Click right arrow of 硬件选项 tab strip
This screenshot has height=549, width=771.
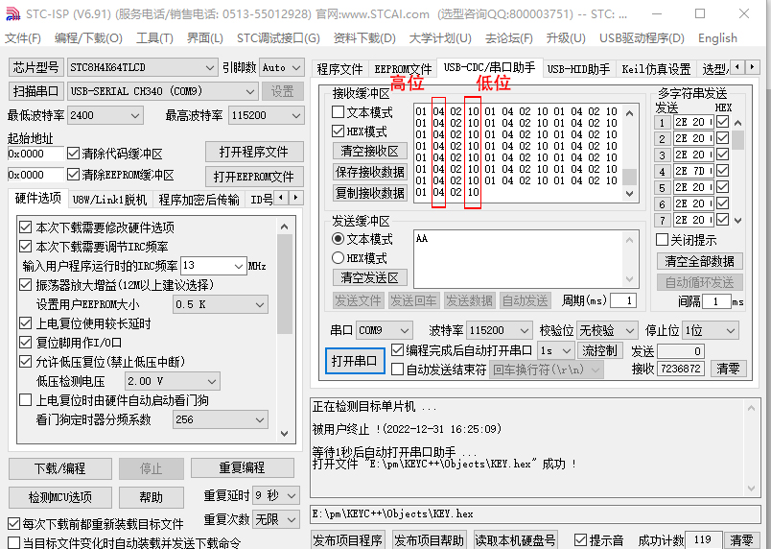(x=295, y=198)
